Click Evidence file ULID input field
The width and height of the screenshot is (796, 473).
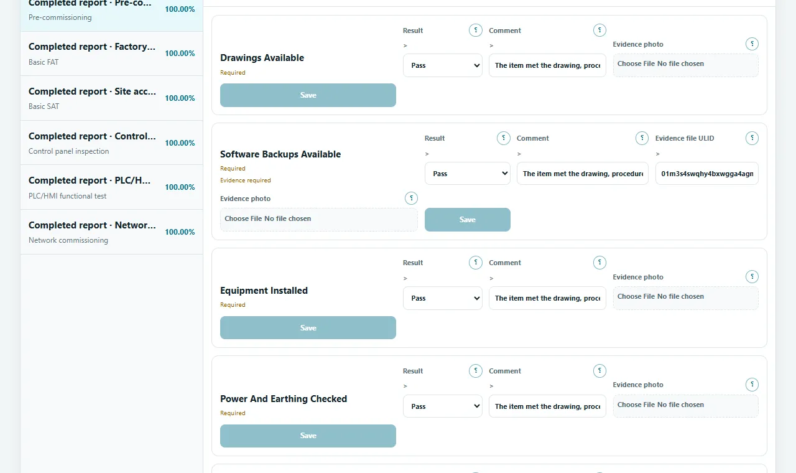coord(707,174)
